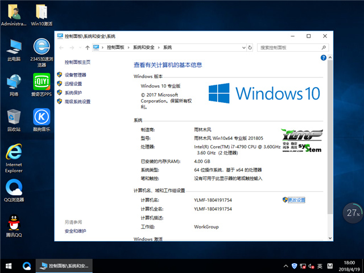Click the 计算机名 value YLMF-1804191754
The height and width of the screenshot is (273, 364).
[x=213, y=200]
